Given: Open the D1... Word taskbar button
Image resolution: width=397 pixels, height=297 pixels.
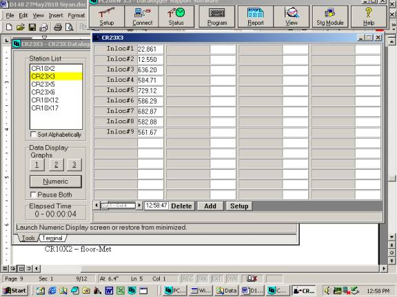Looking at the screenshot, I should click(252, 291).
